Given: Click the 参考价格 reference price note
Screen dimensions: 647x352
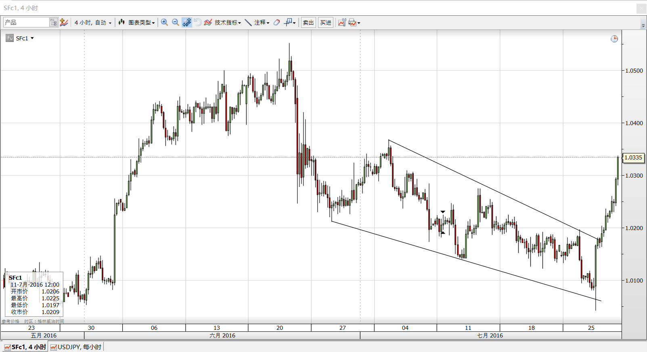Looking at the screenshot, I should click(x=10, y=321).
